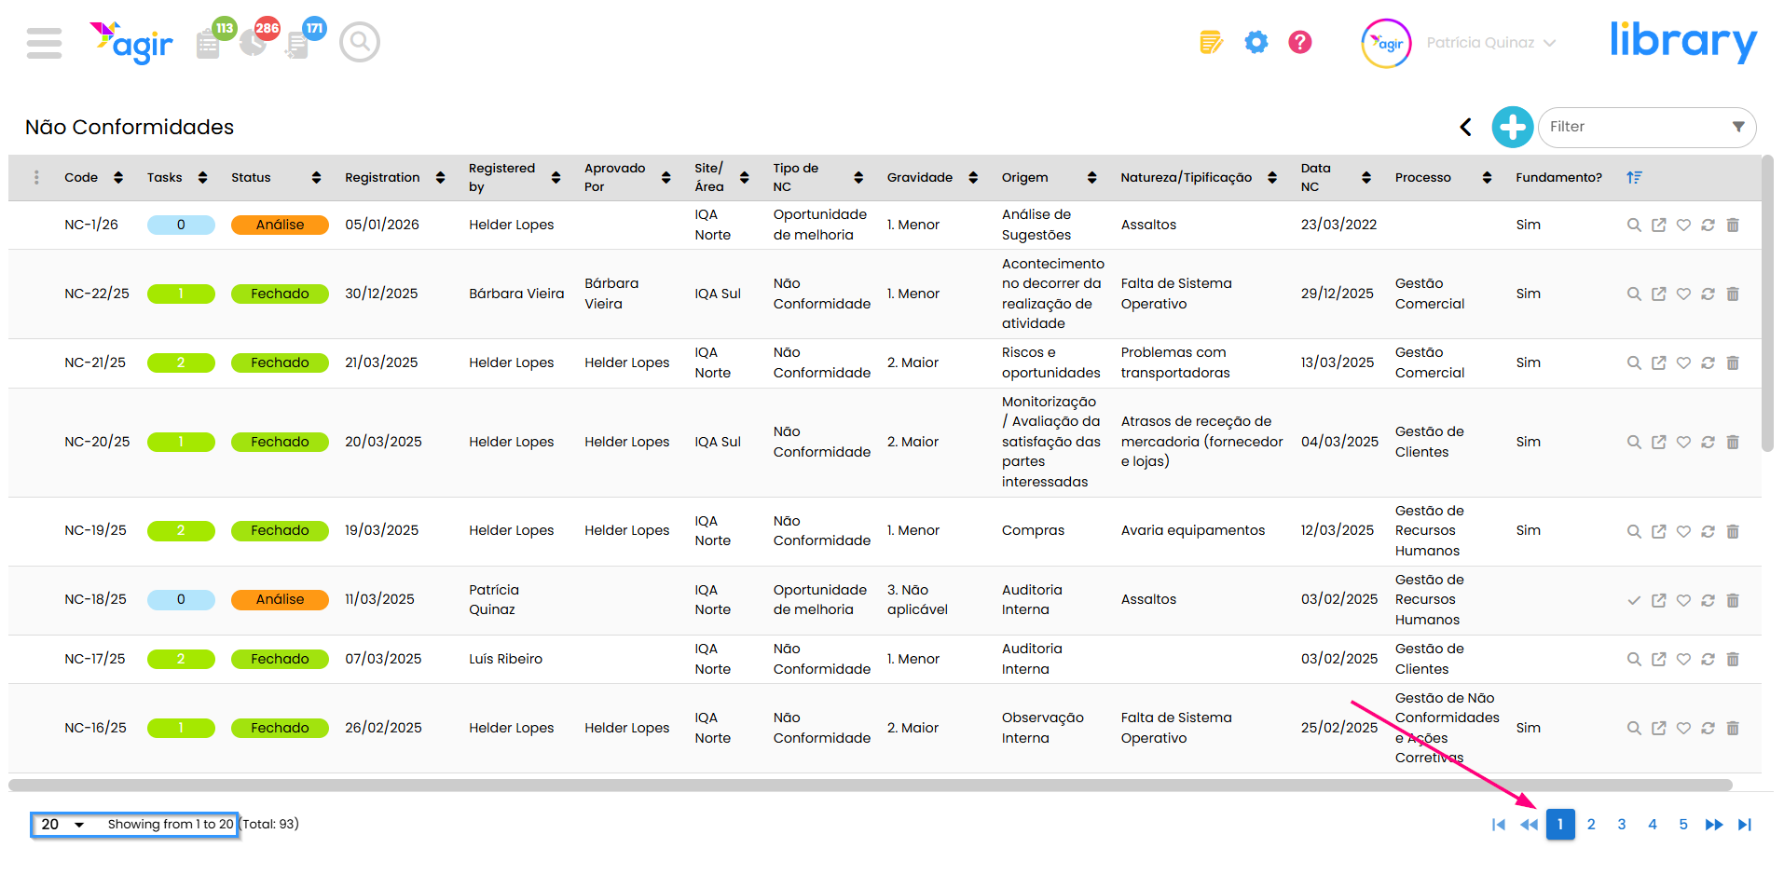Image resolution: width=1784 pixels, height=875 pixels.
Task: Click the NC-20/25 code cell
Action: pos(97,442)
